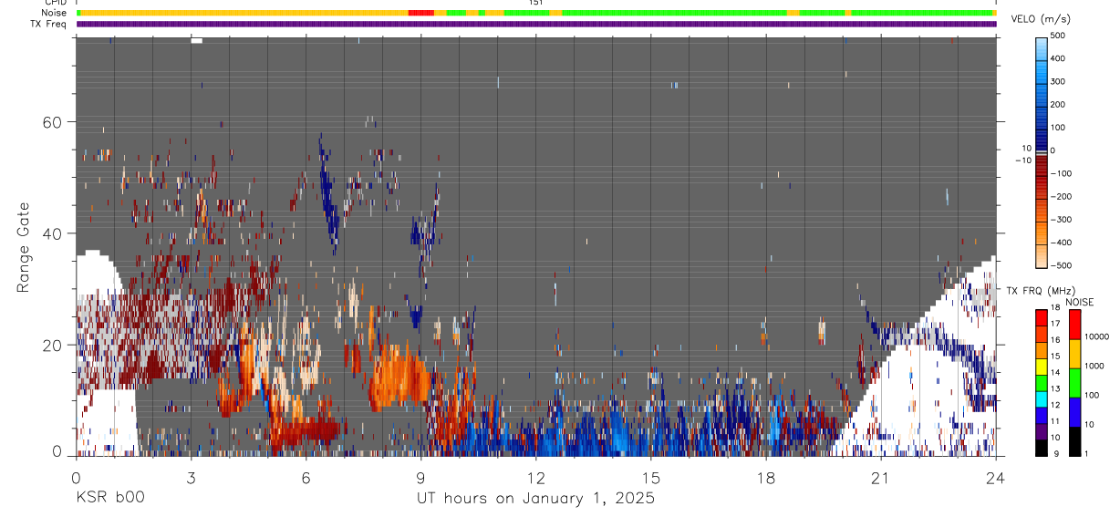This screenshot has height=517, width=1120.
Task: Click the 40 tick on Range Gate axis
Action: click(54, 233)
